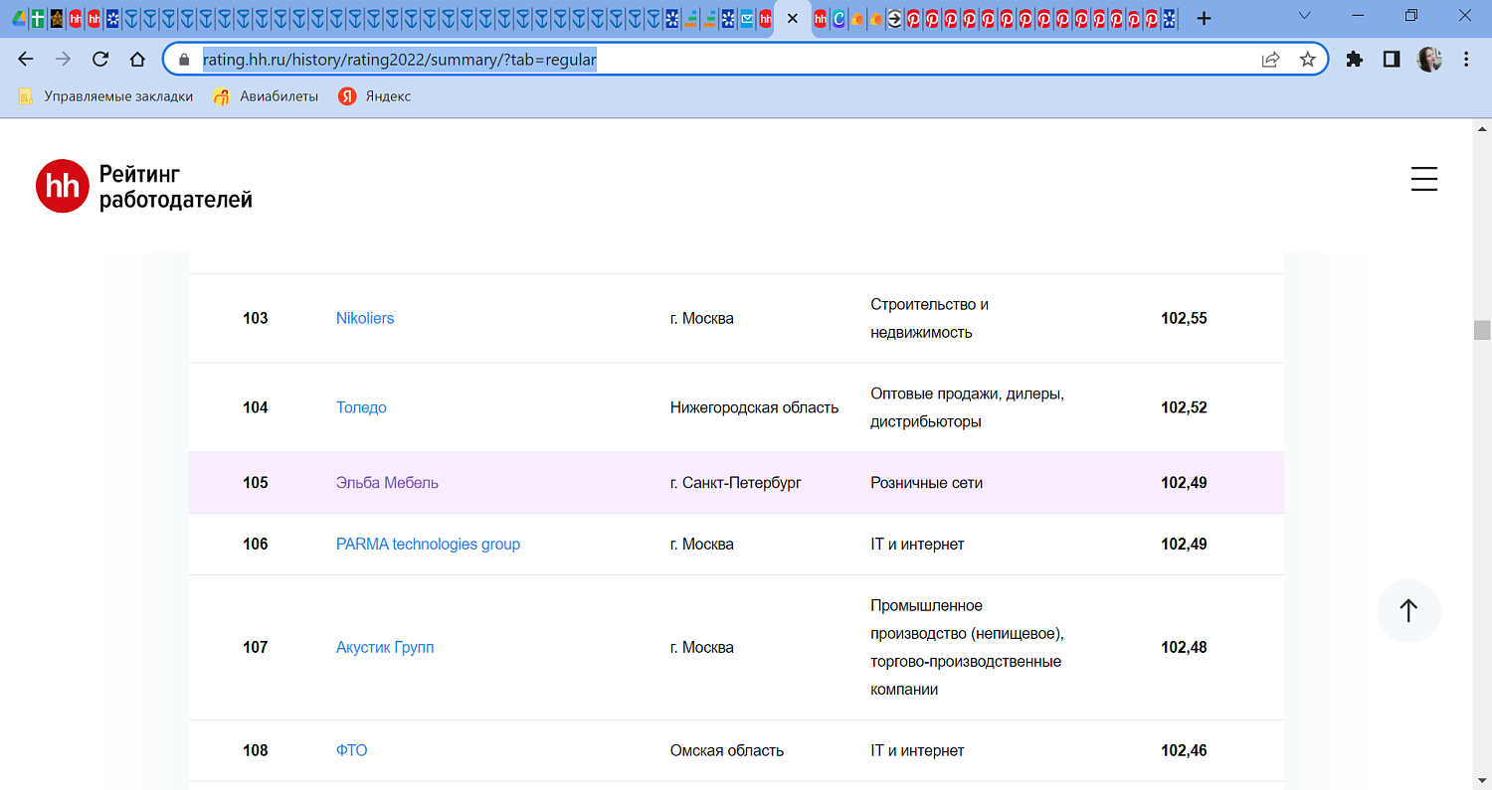The height and width of the screenshot is (790, 1492).
Task: Reload the page with the refresh icon
Action: [100, 60]
